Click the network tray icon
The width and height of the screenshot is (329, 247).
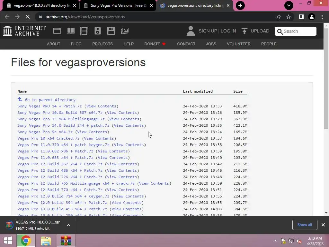pyautogui.click(x=291, y=241)
